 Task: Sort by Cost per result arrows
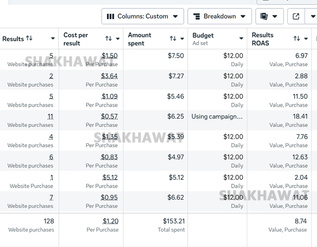tap(108, 39)
